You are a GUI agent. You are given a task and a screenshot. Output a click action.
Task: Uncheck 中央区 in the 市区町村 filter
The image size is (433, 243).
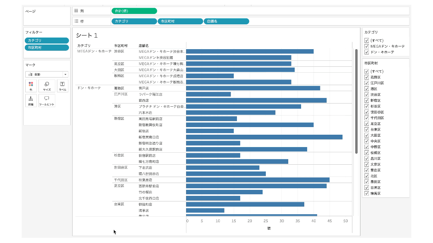tap(367, 141)
